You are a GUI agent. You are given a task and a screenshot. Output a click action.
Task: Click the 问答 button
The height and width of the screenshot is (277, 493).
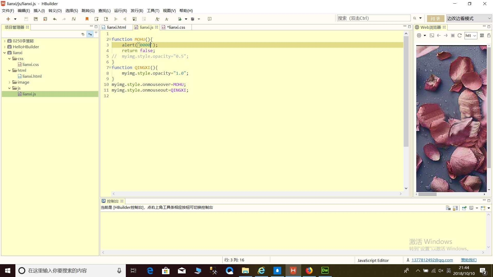click(x=435, y=18)
